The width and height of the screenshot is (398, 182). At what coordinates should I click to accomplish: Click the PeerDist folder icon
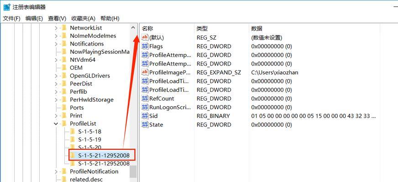[64, 84]
